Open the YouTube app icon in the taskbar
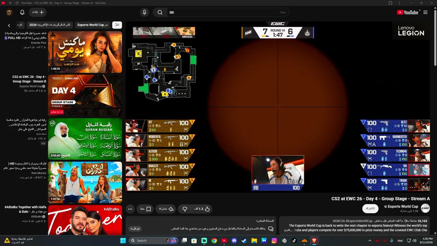The height and width of the screenshot is (246, 437). pos(224,241)
